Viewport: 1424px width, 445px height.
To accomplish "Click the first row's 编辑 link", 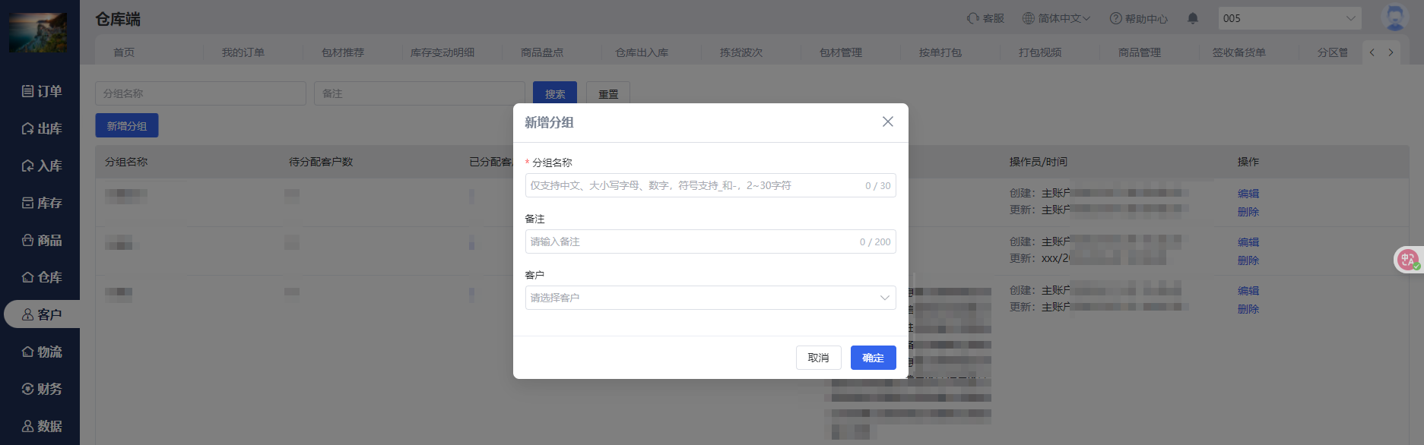I will [x=1248, y=194].
